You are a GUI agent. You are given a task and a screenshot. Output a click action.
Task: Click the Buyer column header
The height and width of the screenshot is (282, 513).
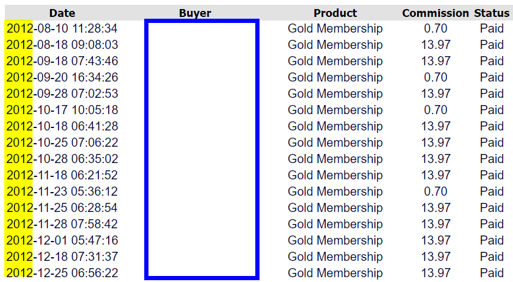click(195, 13)
